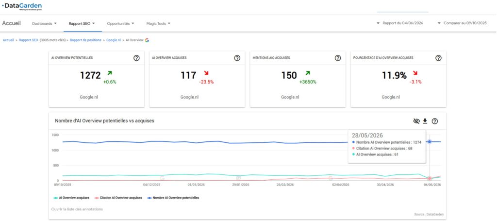Open the Magic Tools menu
Image resolution: width=497 pixels, height=221 pixels.
point(159,23)
